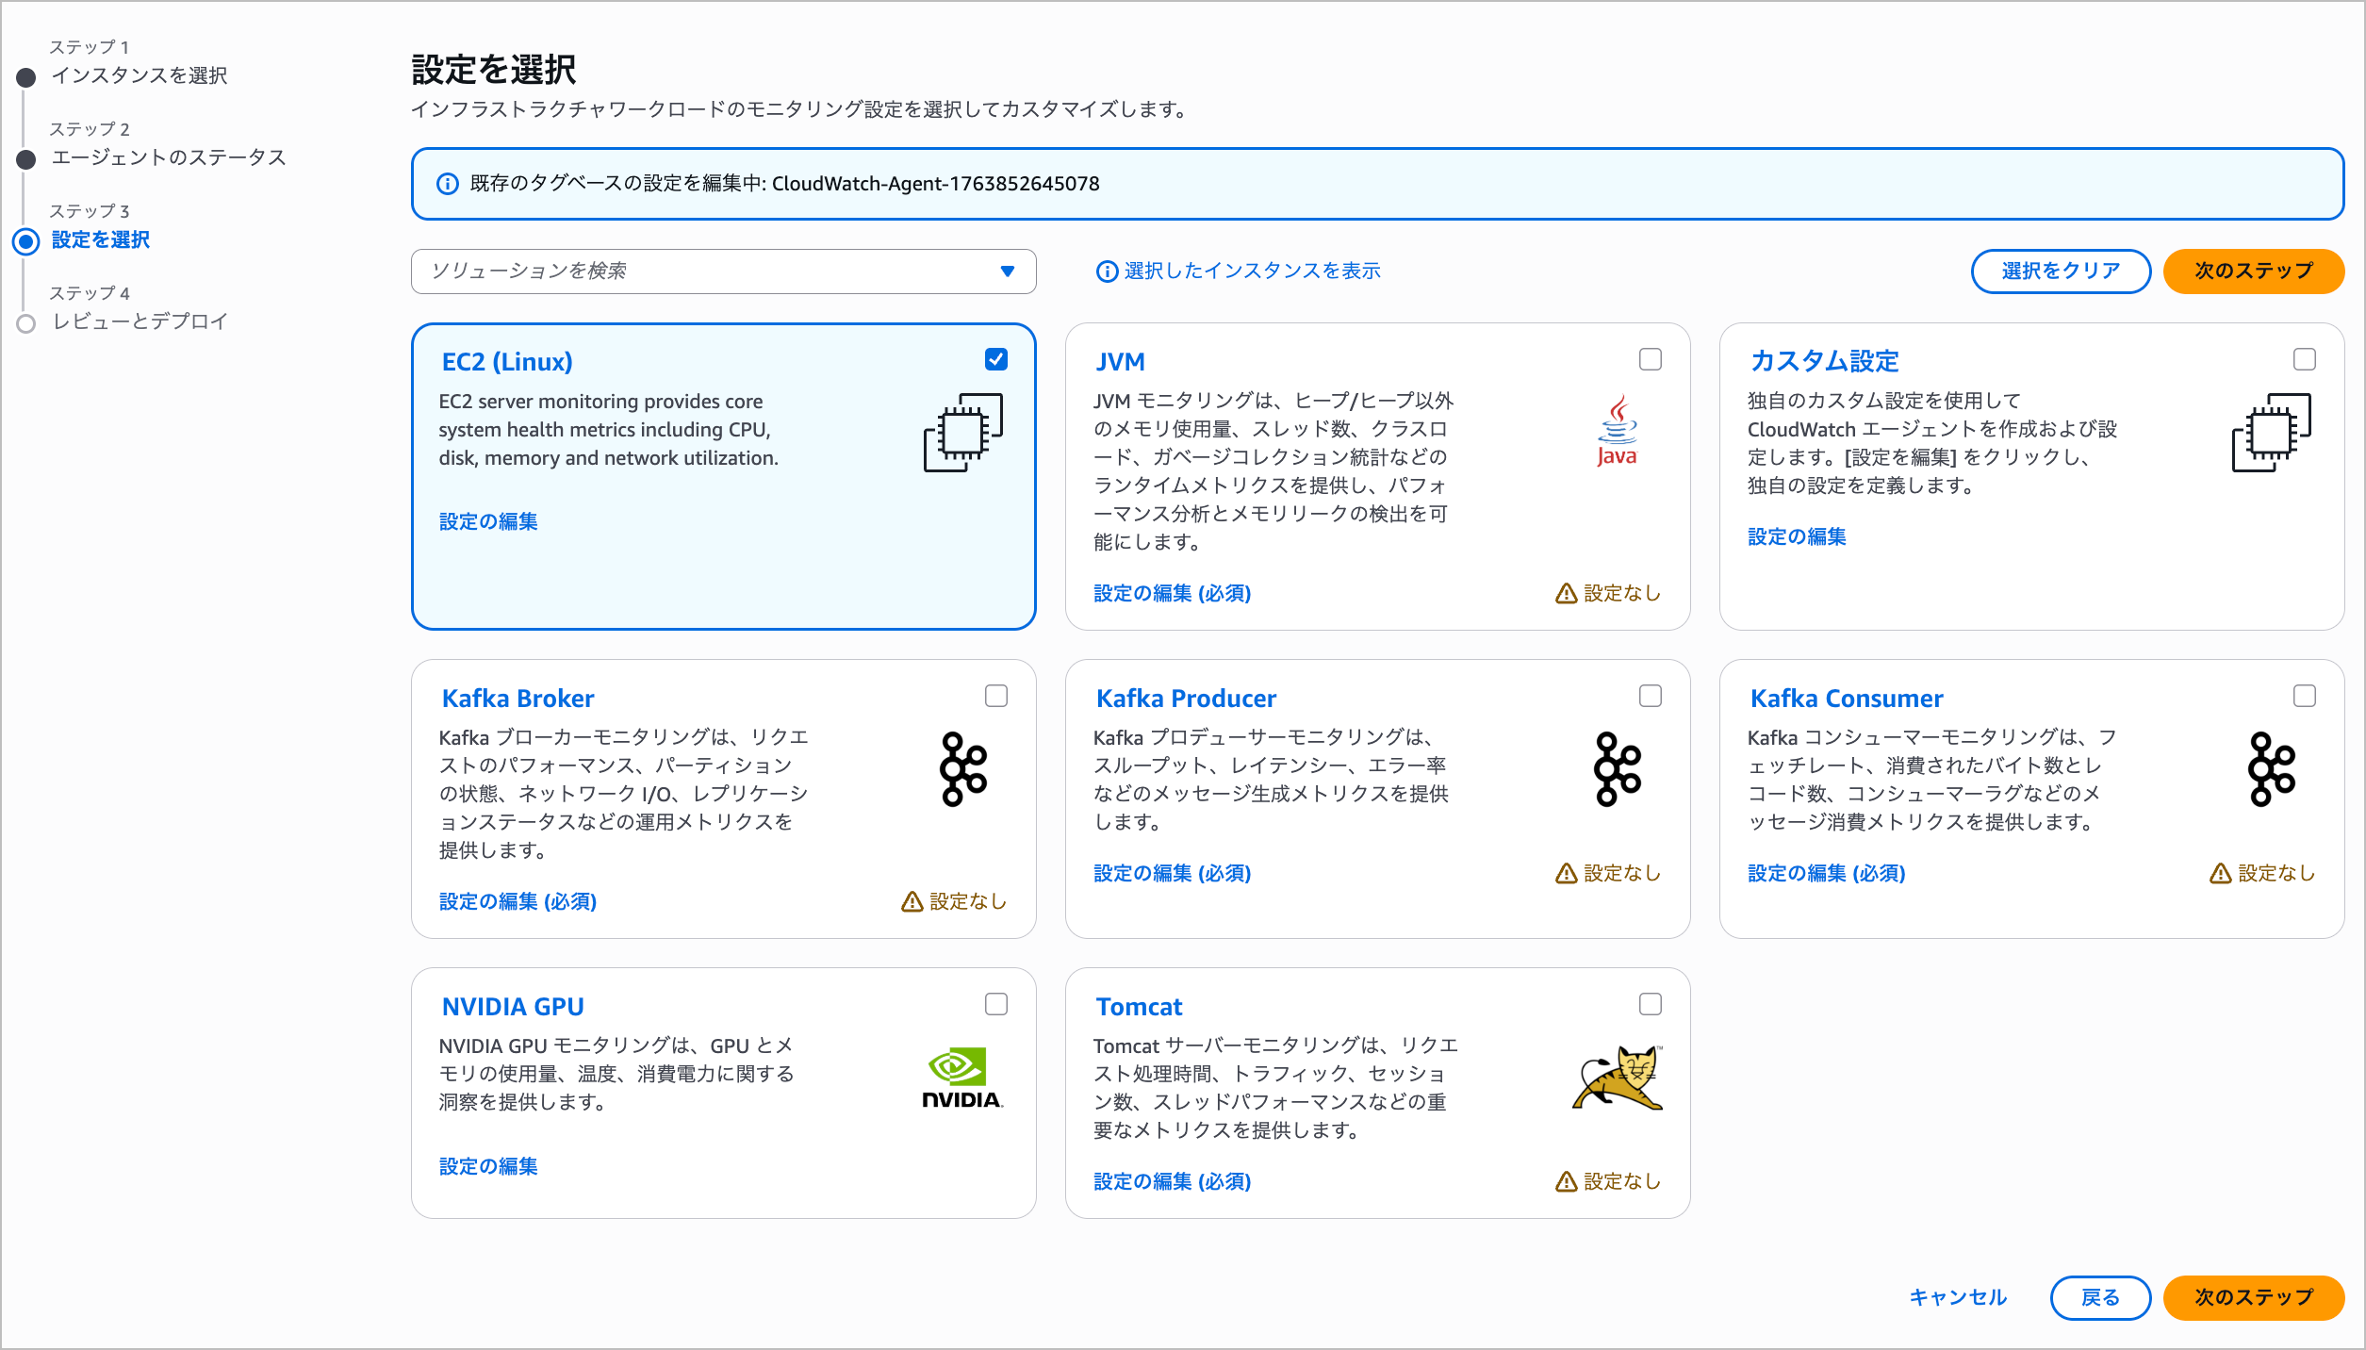Image resolution: width=2366 pixels, height=1350 pixels.
Task: Select ステップ 4 レビューとデプロイ
Action: click(139, 321)
